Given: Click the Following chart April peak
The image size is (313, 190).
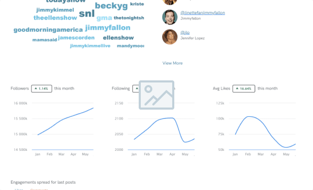Looking at the screenshot, I should tap(172, 118).
